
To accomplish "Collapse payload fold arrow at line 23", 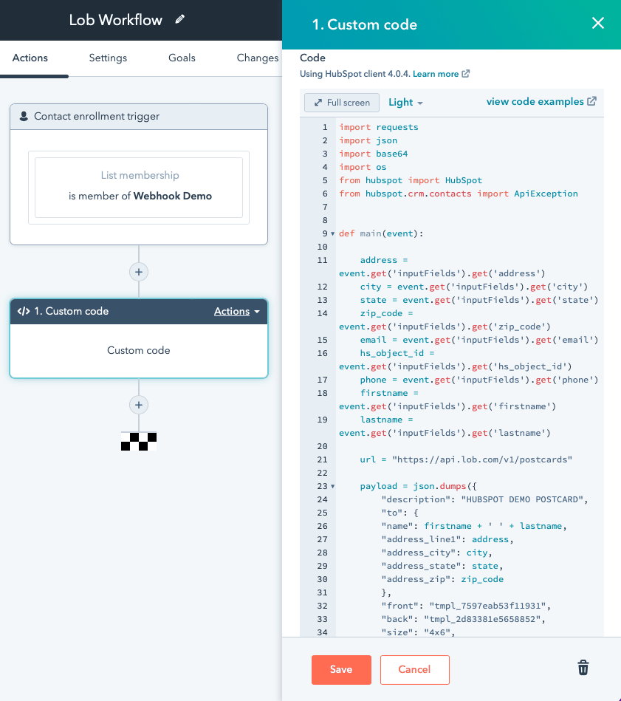I will pos(332,486).
